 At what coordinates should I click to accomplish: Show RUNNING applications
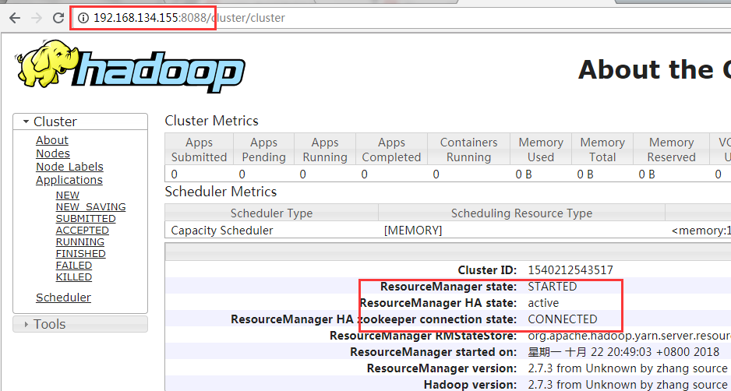[80, 242]
